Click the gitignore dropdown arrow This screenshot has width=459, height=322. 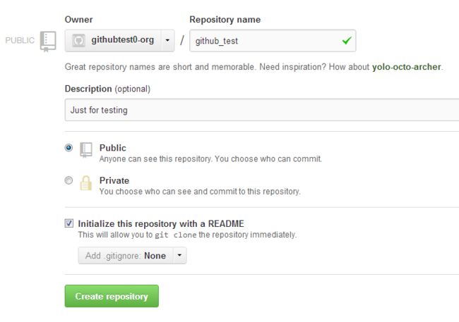click(179, 255)
